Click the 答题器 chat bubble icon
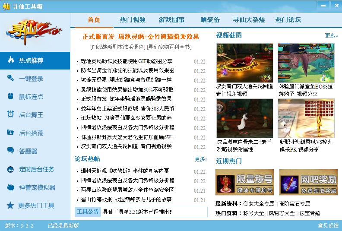 (10, 150)
